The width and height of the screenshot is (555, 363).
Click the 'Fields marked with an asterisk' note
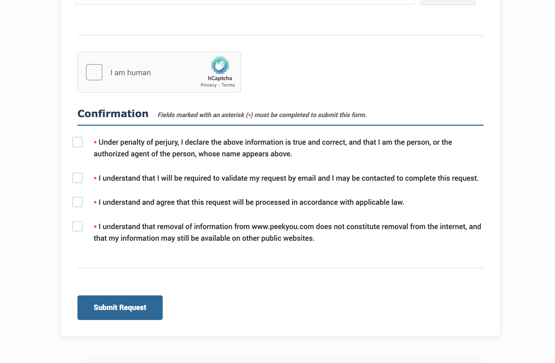tap(262, 115)
